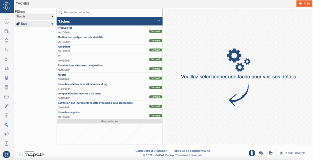The width and height of the screenshot is (313, 160).
Task: Expand the Tags filter dropdown
Action: pos(35,24)
